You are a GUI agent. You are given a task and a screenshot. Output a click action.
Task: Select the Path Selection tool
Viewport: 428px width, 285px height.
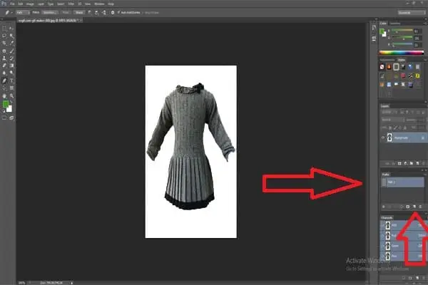pyautogui.click(x=4, y=88)
